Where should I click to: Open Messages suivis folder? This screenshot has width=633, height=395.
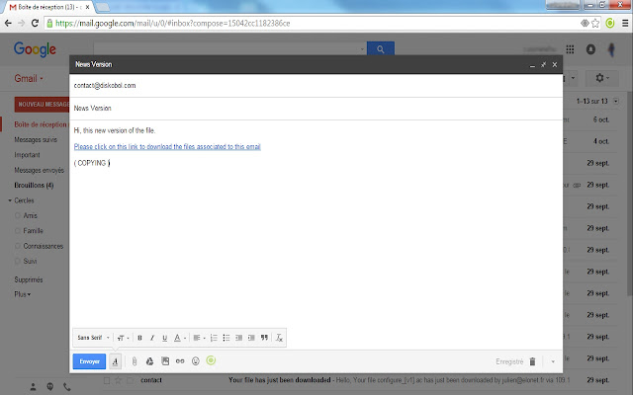[36, 140]
